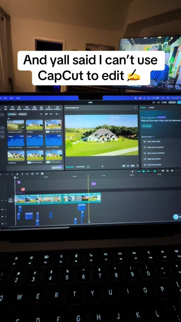Image resolution: width=181 pixels, height=322 pixels.
Task: Open the Adjustment tab
Action: tap(49, 108)
